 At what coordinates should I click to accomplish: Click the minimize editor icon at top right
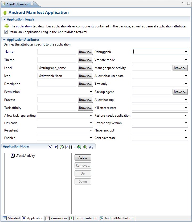[x=184, y=3]
